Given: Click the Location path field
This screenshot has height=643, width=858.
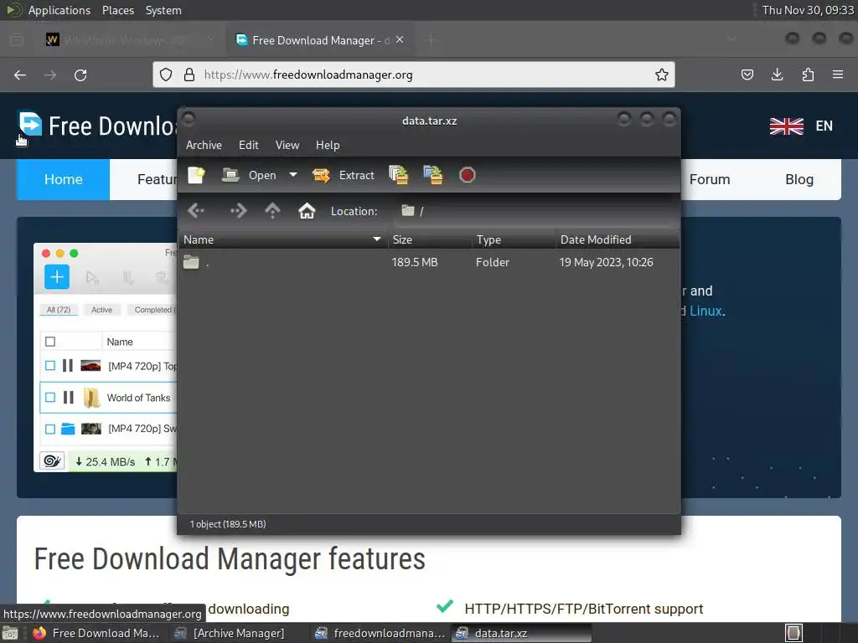Looking at the screenshot, I should (535, 211).
